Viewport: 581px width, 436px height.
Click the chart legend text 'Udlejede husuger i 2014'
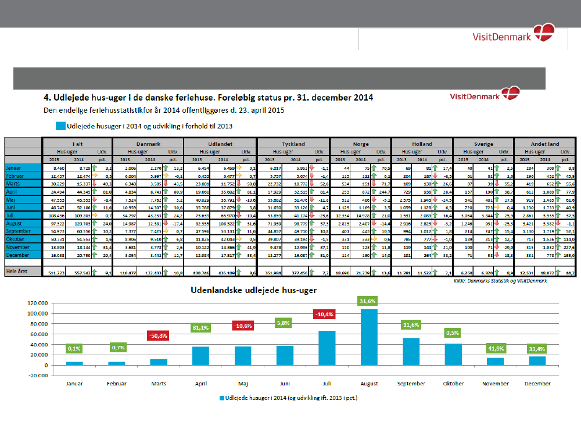[291, 398]
